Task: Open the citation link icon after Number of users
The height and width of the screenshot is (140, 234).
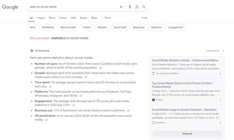Action: (x=101, y=68)
